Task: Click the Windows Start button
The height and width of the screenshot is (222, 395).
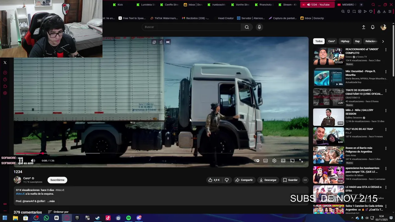Action: pyautogui.click(x=5, y=218)
